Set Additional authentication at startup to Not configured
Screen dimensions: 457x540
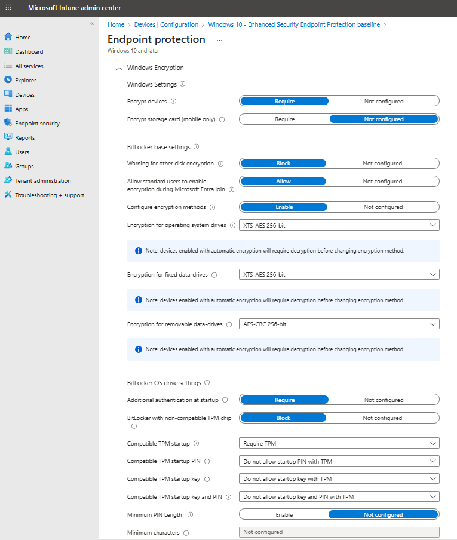coord(384,400)
